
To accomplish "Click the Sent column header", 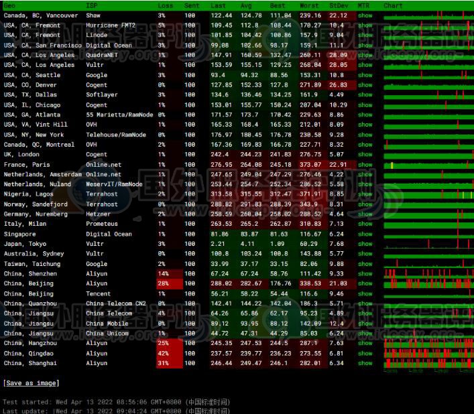I will (x=192, y=5).
